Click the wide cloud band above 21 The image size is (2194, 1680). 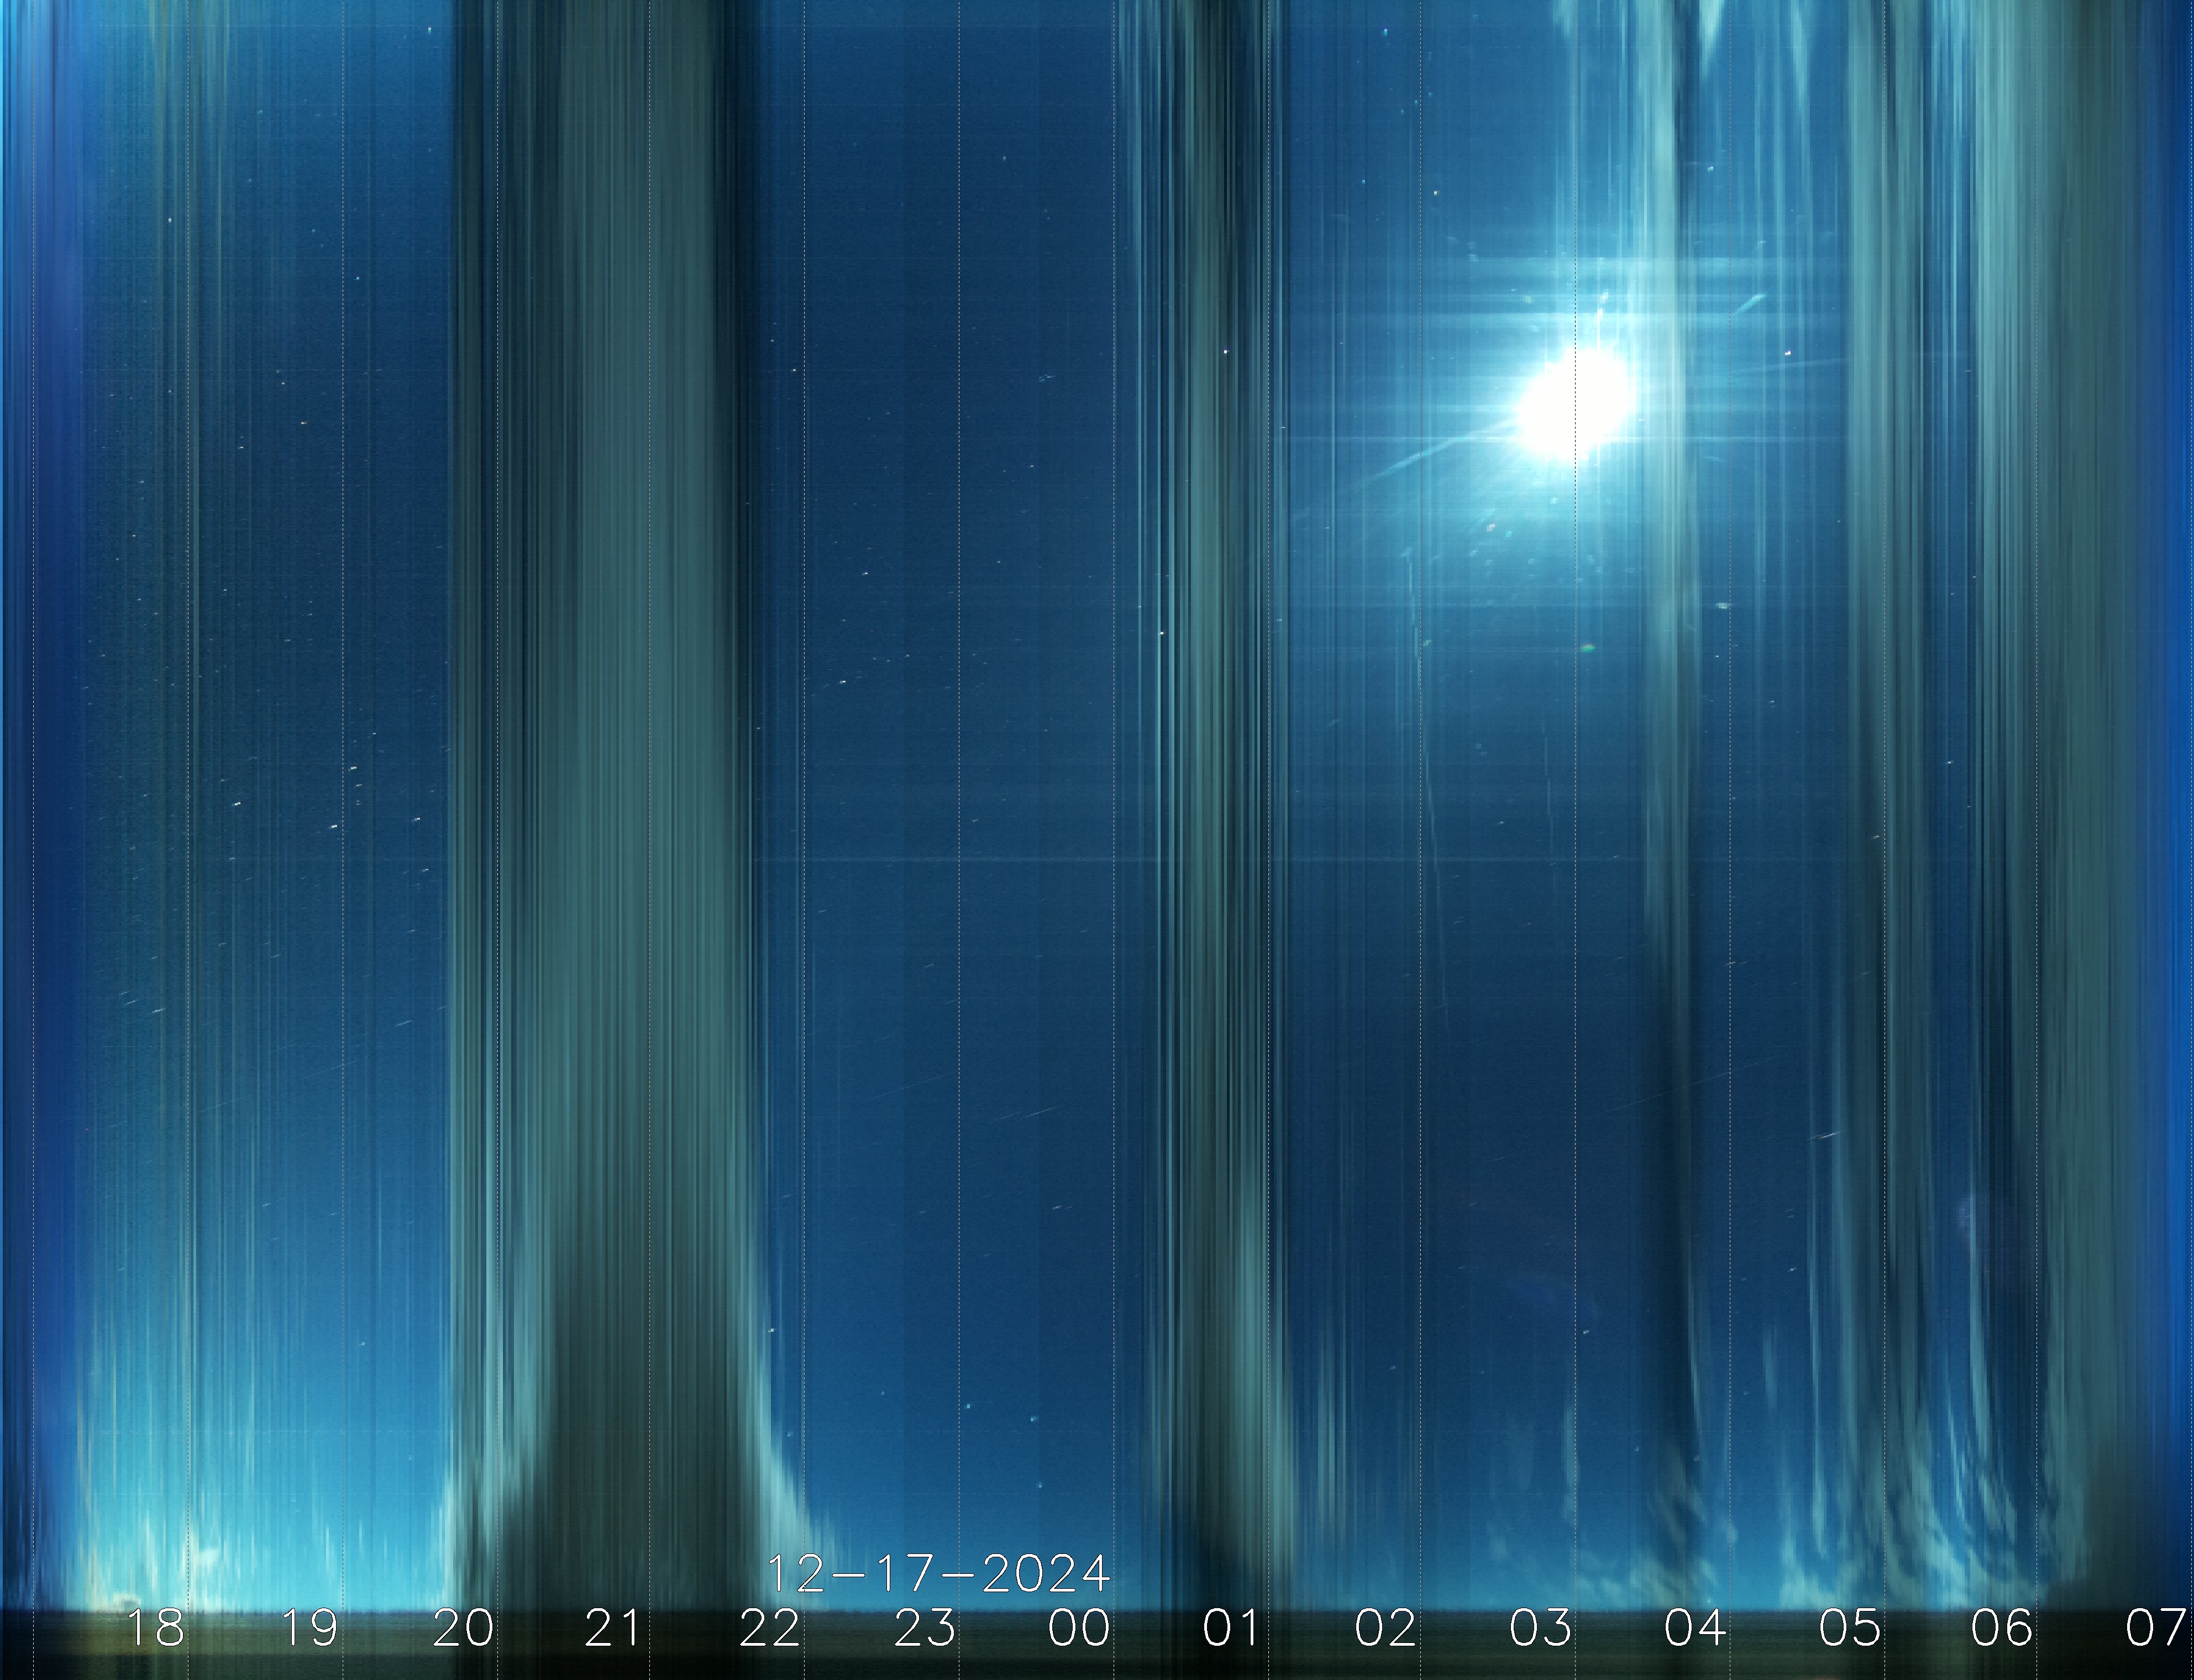click(610, 800)
